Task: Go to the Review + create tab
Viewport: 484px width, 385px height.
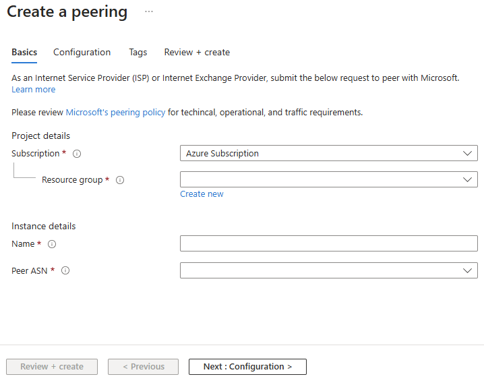Action: point(197,52)
